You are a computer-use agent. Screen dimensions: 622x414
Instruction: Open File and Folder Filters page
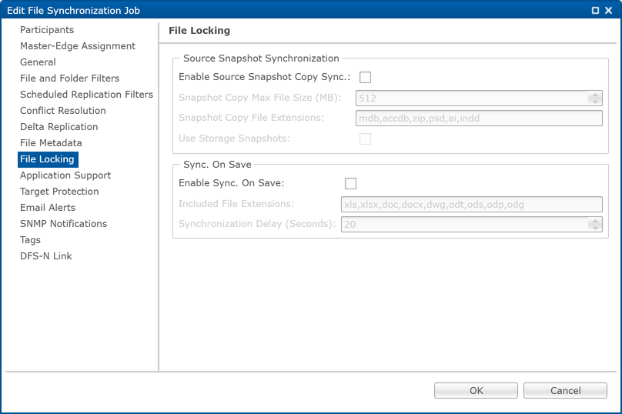[x=69, y=78]
